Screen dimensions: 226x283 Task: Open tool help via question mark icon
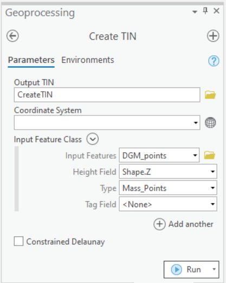[214, 61]
